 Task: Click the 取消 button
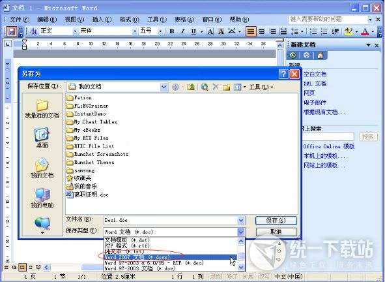[276, 232]
